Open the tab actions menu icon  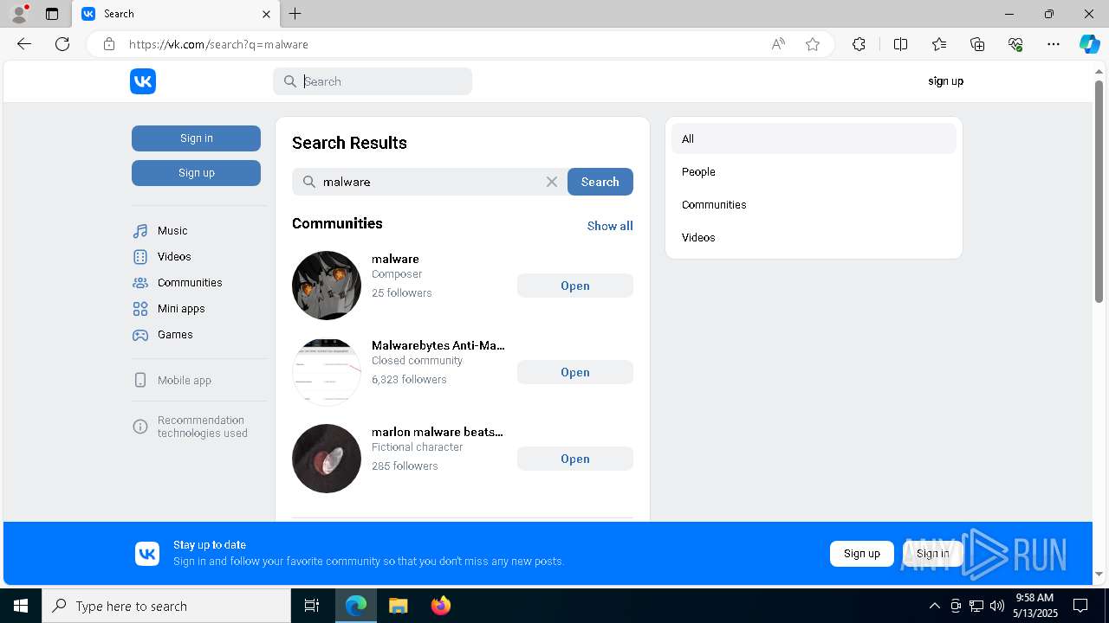(x=52, y=14)
